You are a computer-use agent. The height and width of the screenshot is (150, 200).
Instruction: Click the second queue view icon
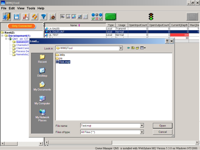tap(68, 16)
